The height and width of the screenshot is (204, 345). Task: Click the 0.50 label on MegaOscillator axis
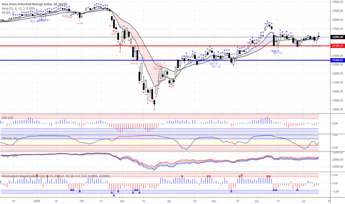coord(335,175)
